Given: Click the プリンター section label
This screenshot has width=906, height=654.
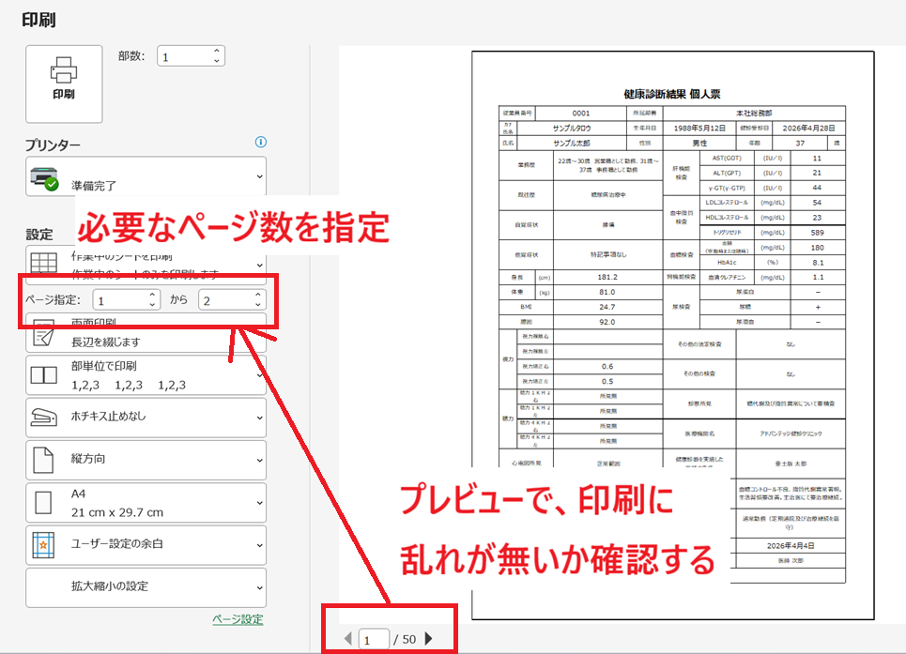Looking at the screenshot, I should (x=53, y=145).
